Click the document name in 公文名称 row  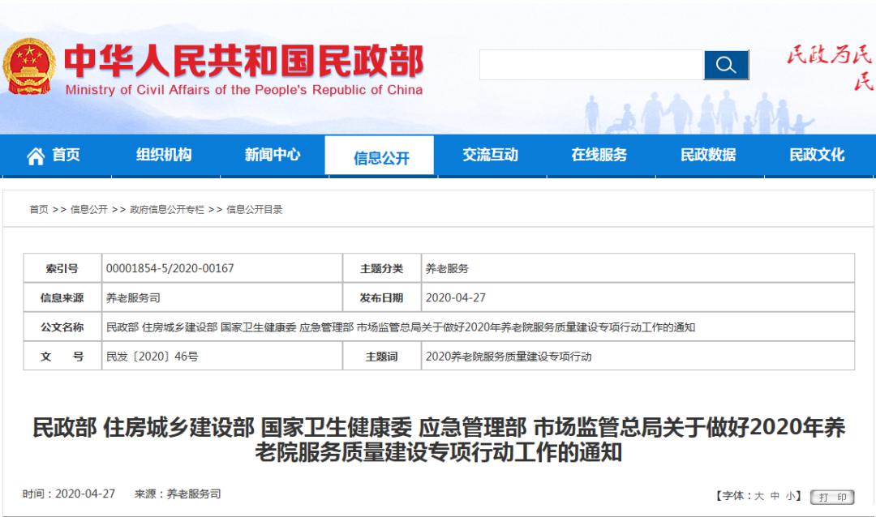point(401,327)
